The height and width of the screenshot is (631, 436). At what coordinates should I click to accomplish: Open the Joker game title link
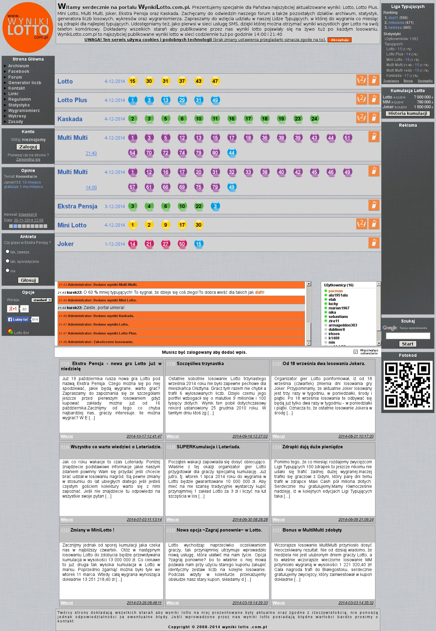tap(66, 244)
